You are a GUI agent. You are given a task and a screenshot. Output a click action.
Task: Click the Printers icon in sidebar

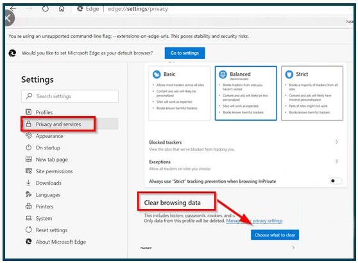click(28, 206)
